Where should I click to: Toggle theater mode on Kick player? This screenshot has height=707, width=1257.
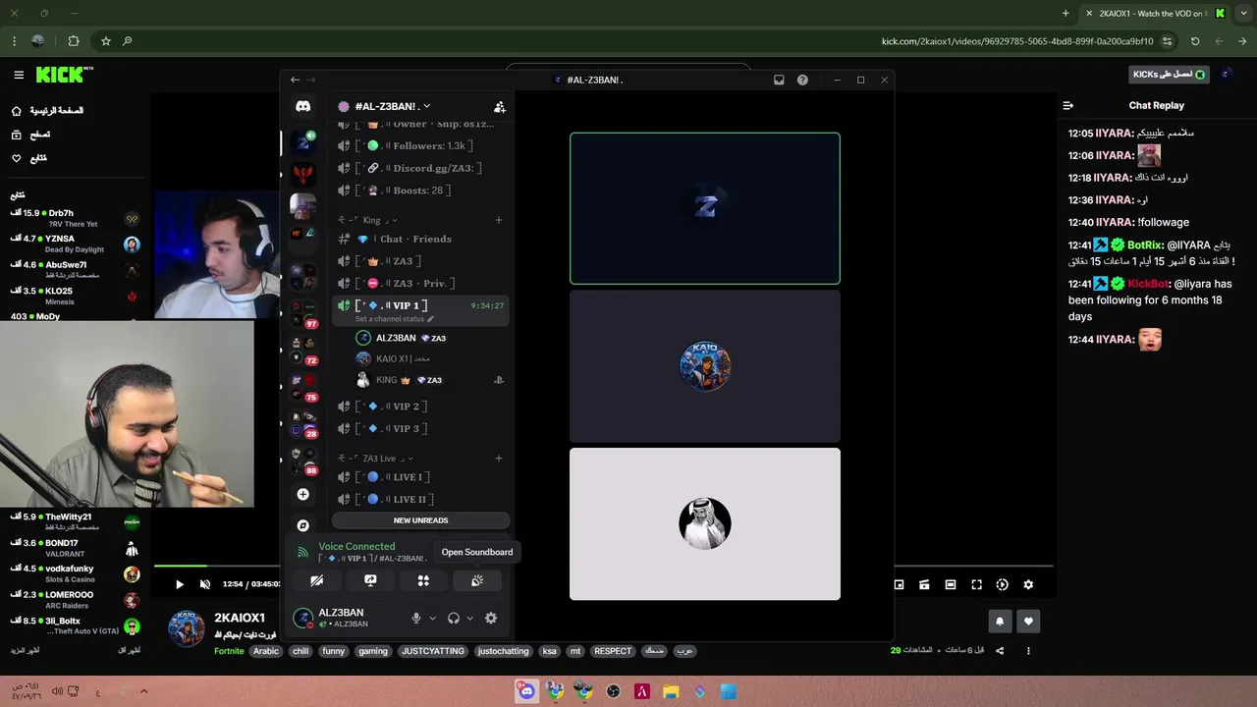coord(951,584)
